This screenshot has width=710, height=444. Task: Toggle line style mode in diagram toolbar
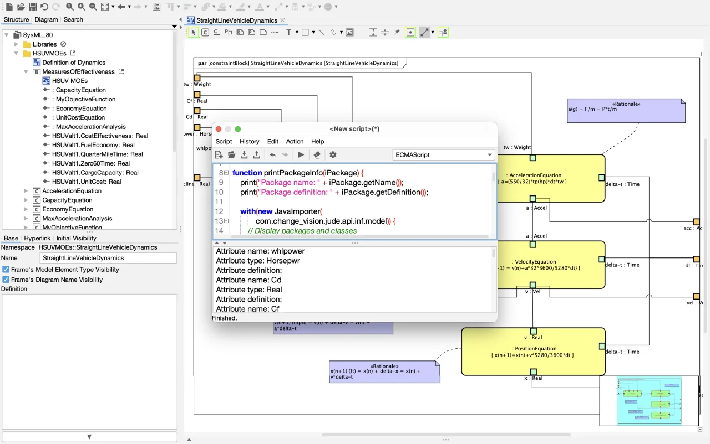(x=425, y=33)
